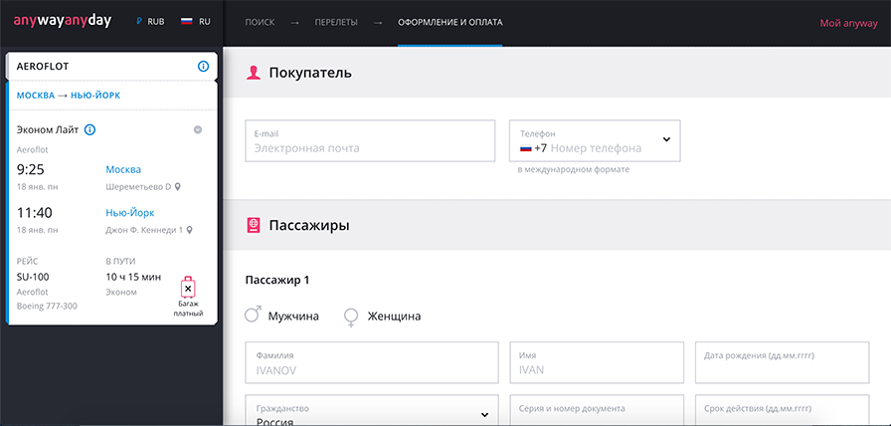This screenshot has height=426, width=891.
Task: Open the RUB currency selector
Action: (149, 21)
